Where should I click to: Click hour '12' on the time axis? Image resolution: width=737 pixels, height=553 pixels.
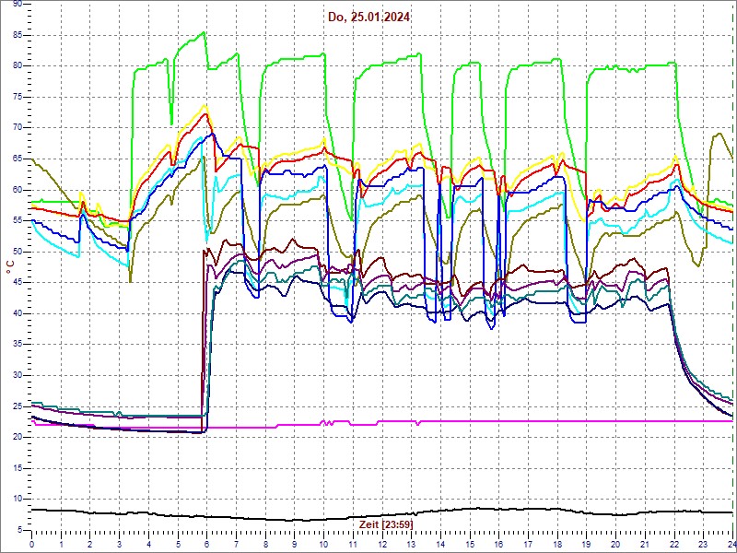click(x=382, y=544)
